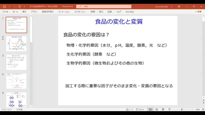Go to the 画面切り替え tab
Image resolution: width=205 pixels, height=115 pixels.
click(x=48, y=11)
